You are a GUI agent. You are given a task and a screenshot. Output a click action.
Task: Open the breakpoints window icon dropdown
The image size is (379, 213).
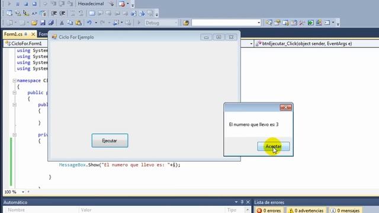[x=128, y=4]
